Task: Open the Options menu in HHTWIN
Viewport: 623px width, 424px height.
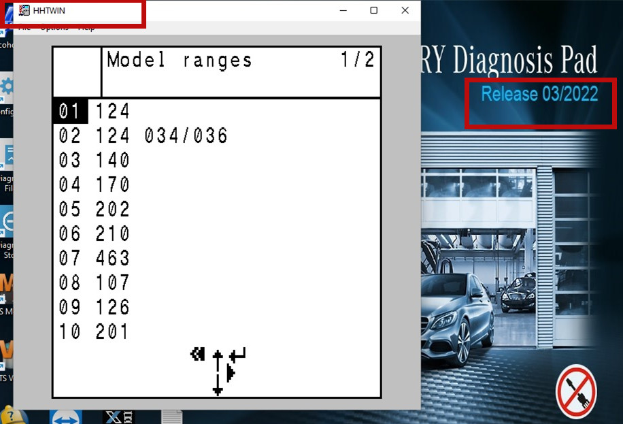Action: [x=54, y=28]
